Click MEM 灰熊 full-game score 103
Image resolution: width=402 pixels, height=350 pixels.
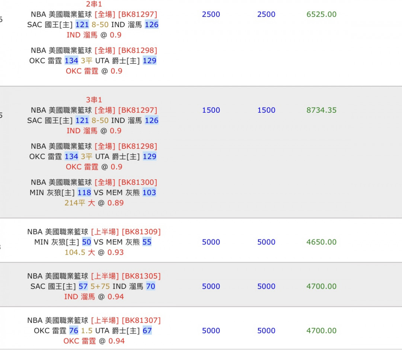(149, 193)
